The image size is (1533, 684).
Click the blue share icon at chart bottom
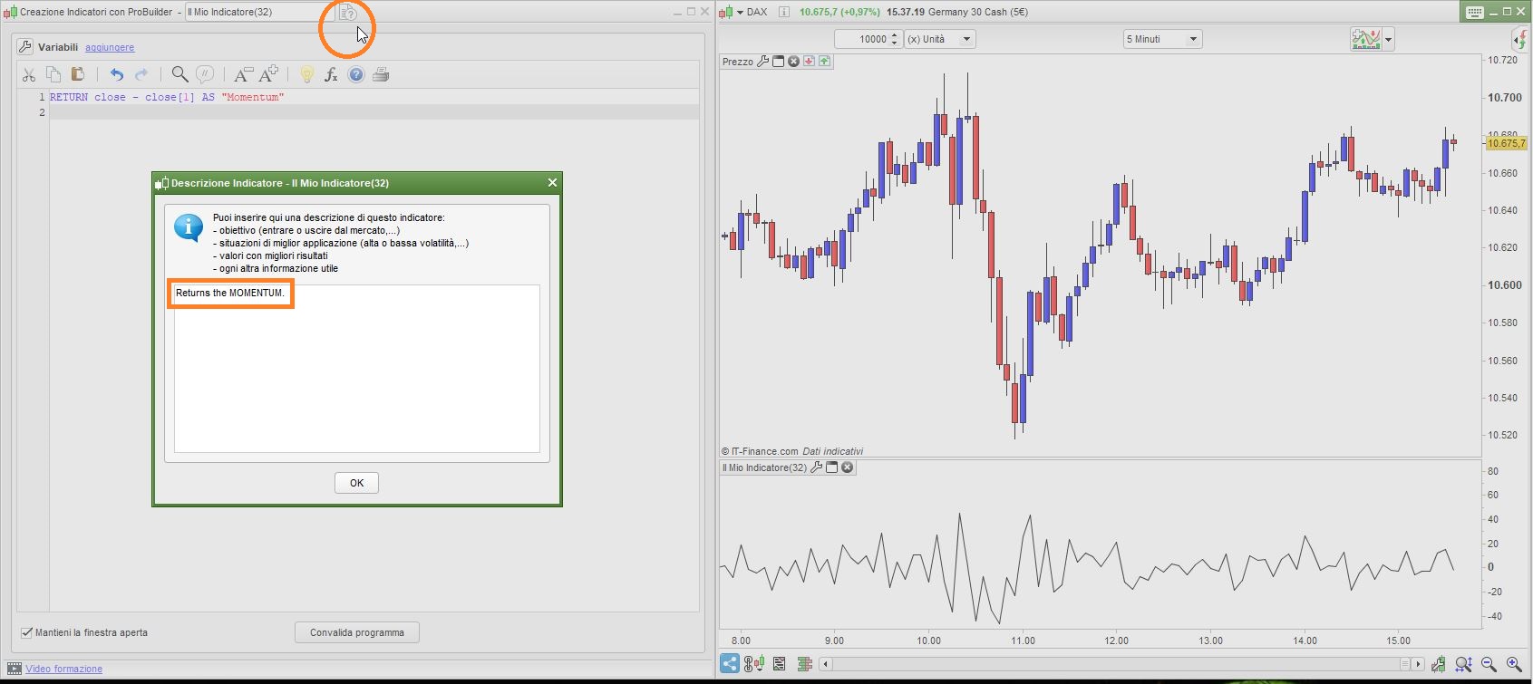click(730, 664)
